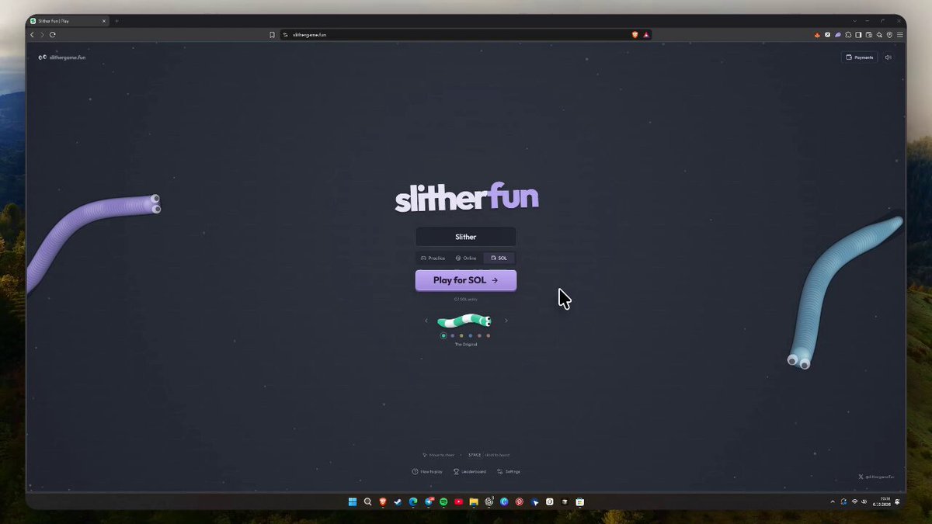Pick the blue skin color dot
Viewport: 932px width, 524px height.
tap(471, 335)
